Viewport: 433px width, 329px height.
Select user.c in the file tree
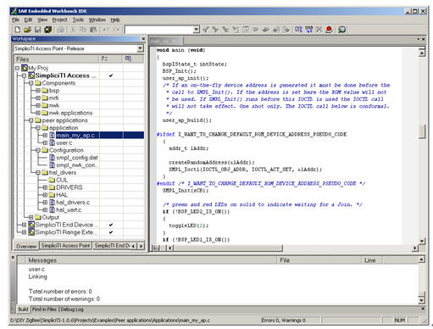click(x=64, y=142)
